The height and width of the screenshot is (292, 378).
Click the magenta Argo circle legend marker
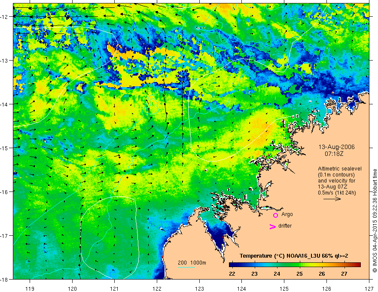275,215
